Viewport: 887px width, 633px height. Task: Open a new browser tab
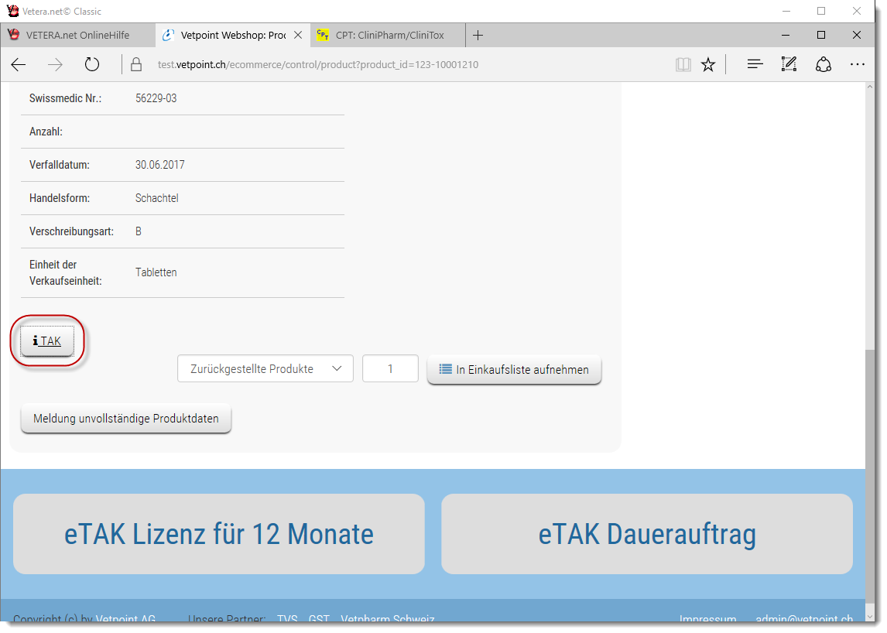pos(478,35)
